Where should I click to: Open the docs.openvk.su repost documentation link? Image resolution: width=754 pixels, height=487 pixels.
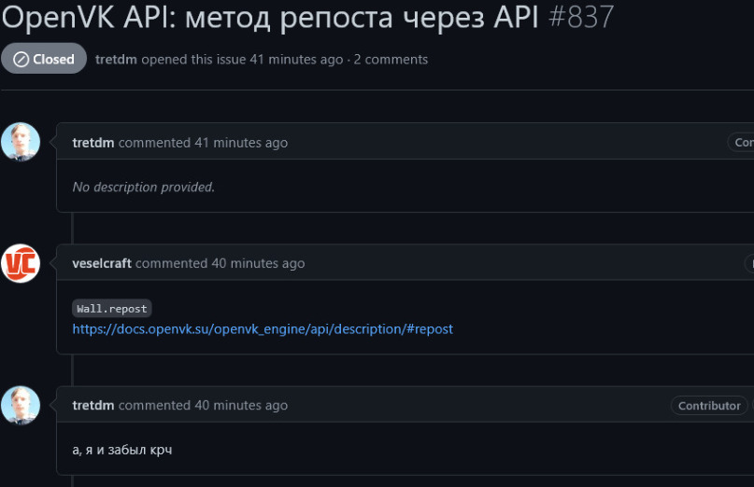[263, 328]
